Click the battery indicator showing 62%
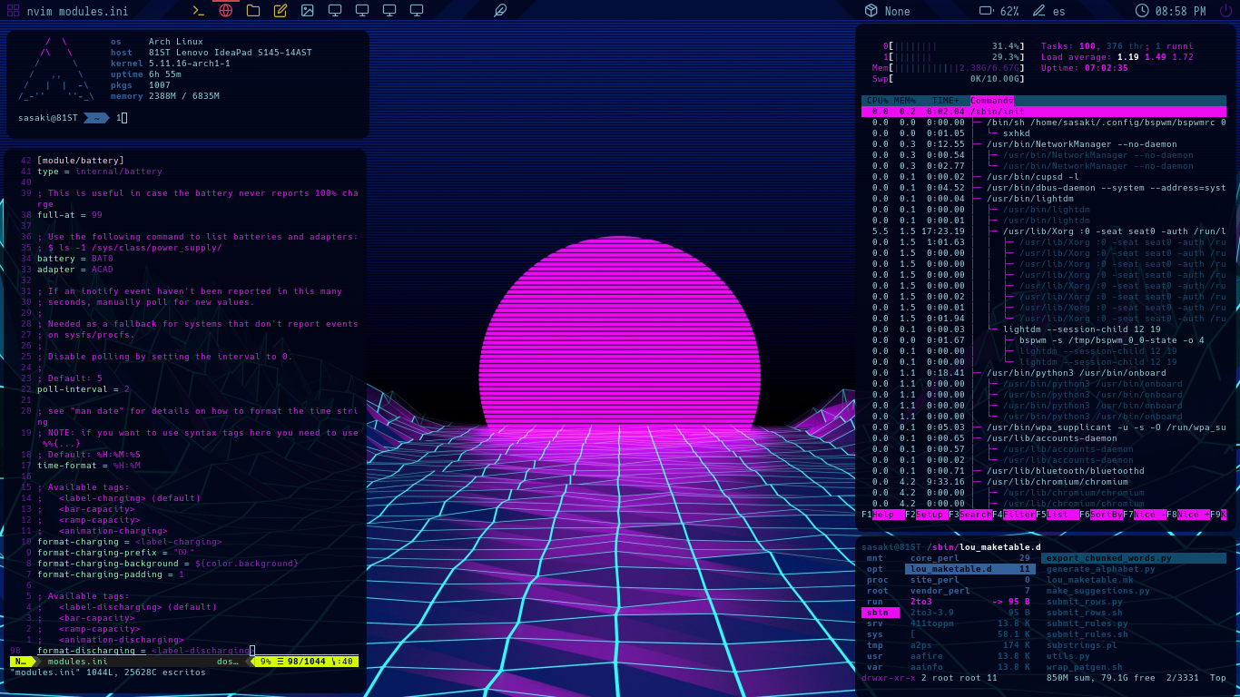 tap(999, 11)
